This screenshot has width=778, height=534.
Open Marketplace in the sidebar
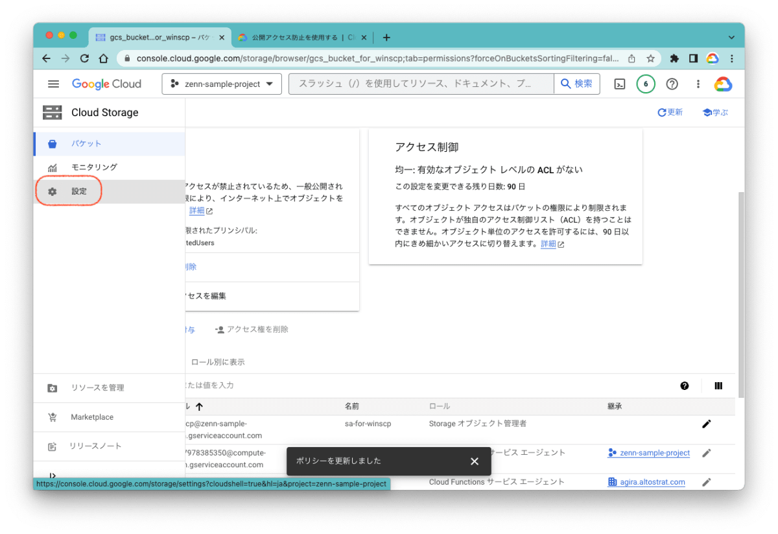click(109, 417)
